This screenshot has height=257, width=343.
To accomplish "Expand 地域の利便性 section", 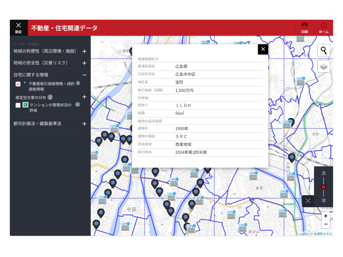I will [x=84, y=51].
